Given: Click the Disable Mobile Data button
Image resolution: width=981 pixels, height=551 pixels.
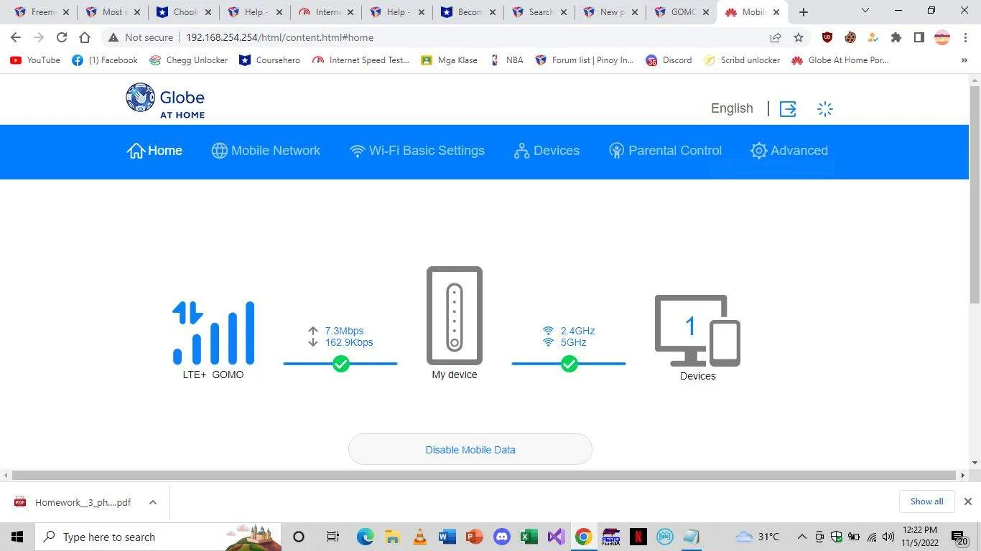Looking at the screenshot, I should (470, 450).
